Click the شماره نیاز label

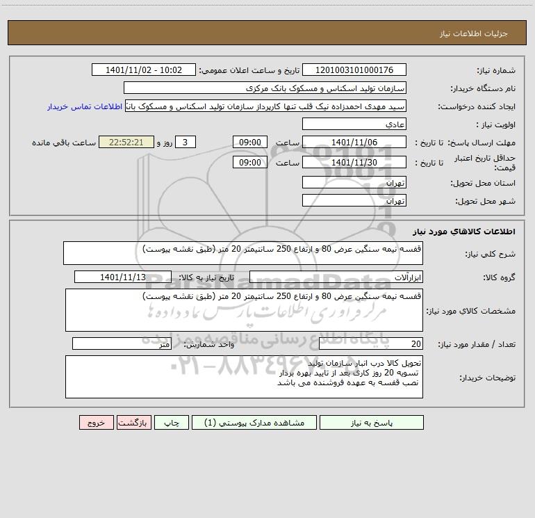(x=496, y=71)
